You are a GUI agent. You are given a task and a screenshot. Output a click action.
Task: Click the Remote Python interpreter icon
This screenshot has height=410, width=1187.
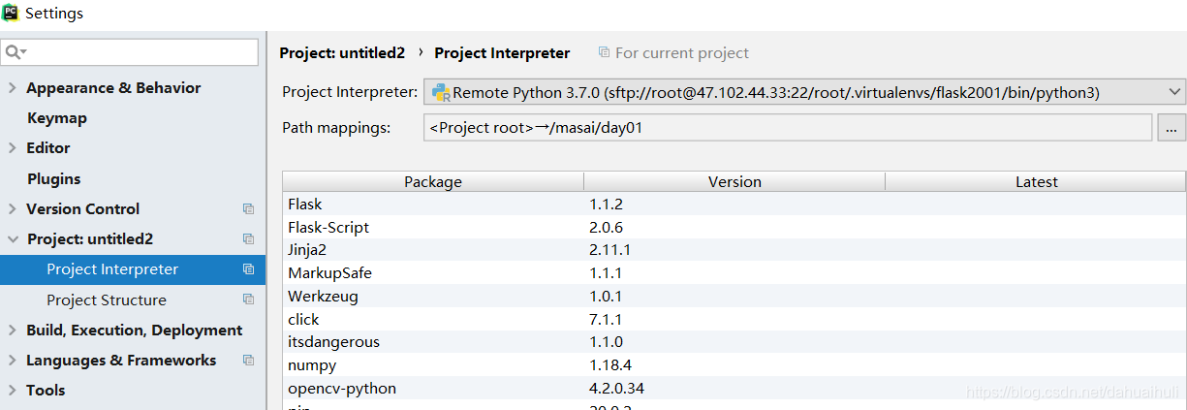pos(440,93)
